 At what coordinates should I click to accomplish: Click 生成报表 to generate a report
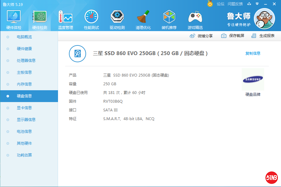point(263,36)
